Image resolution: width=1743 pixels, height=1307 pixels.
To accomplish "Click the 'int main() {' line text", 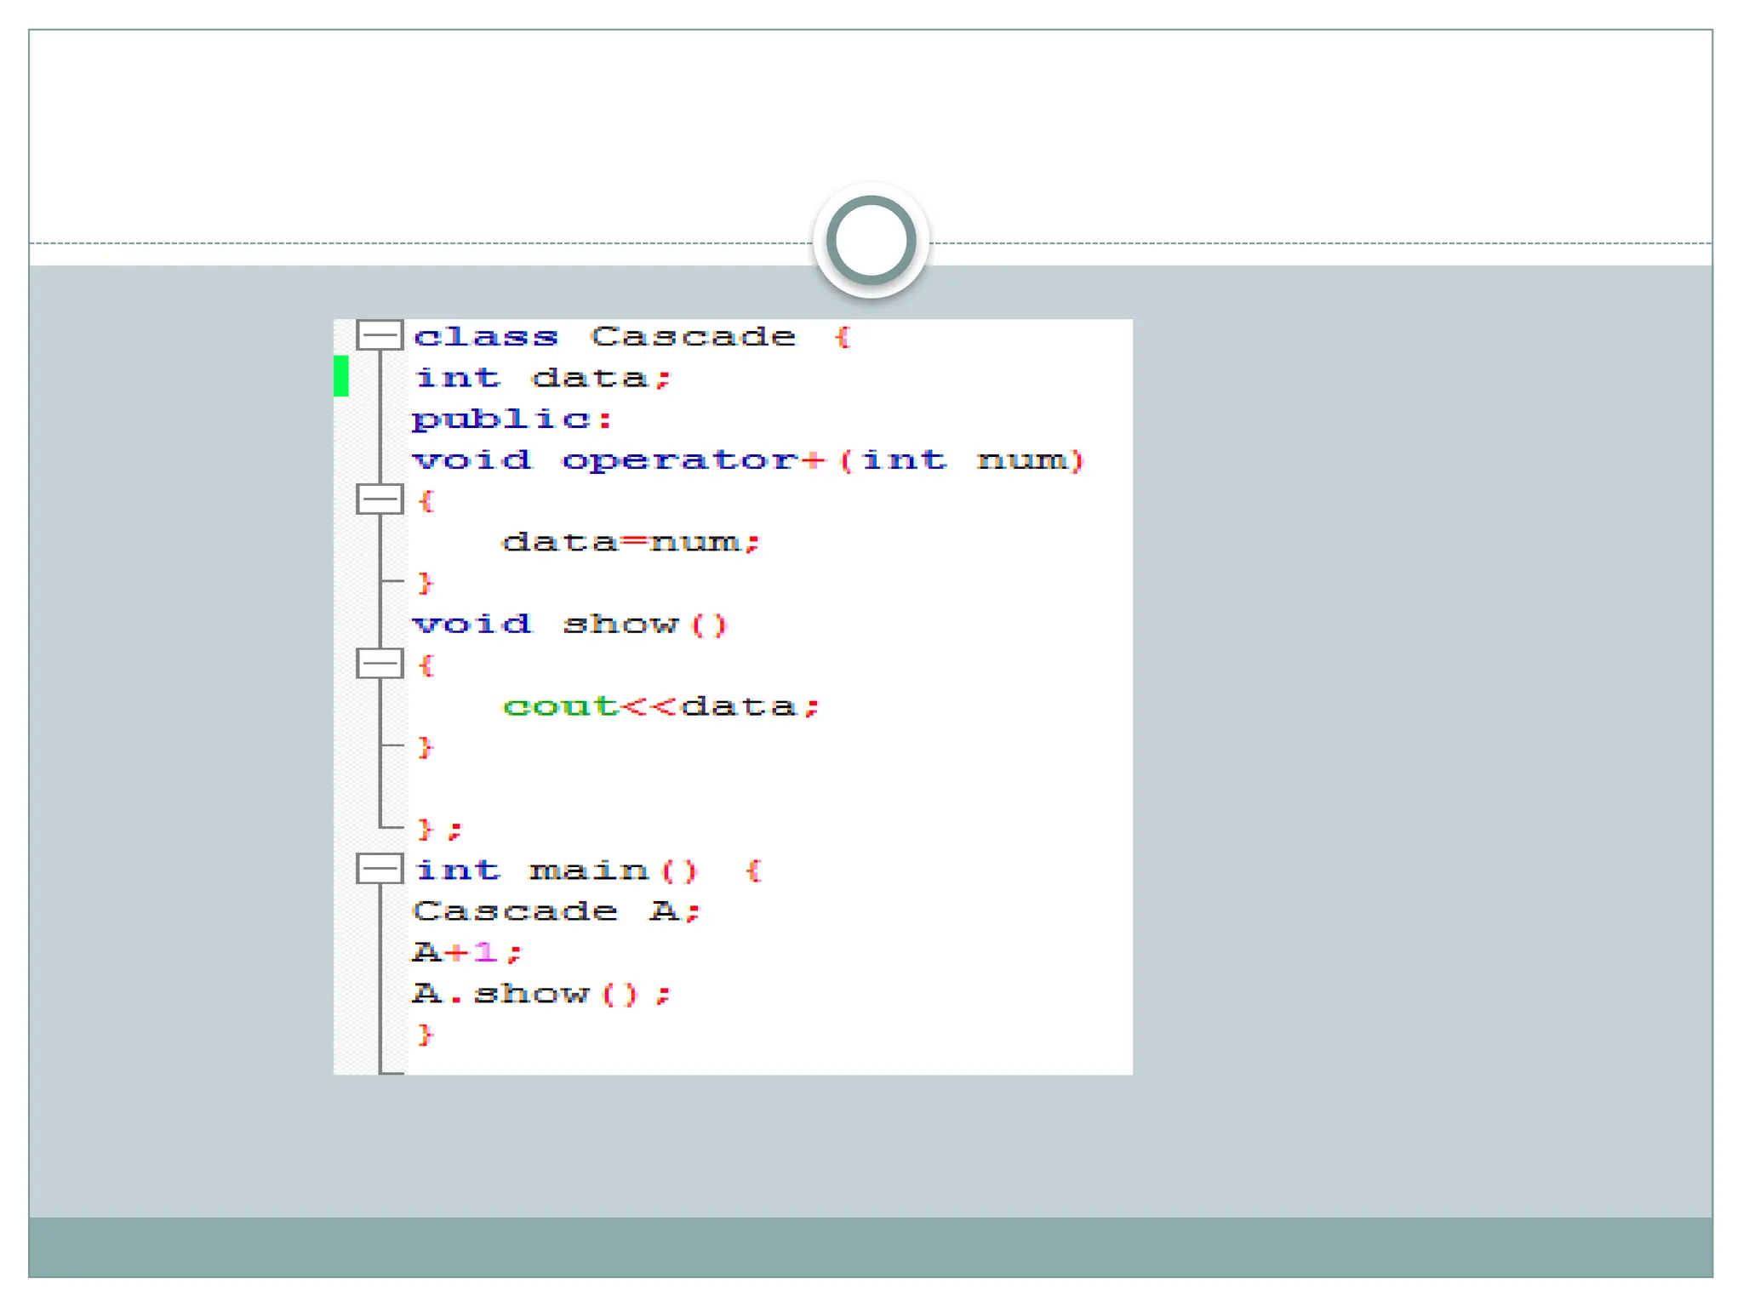I will (x=587, y=870).
